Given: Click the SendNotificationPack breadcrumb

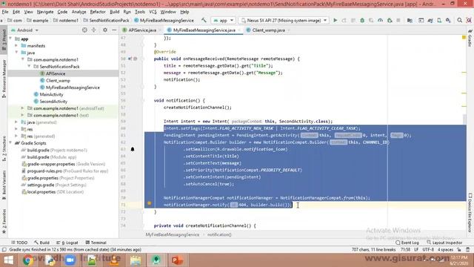Looking at the screenshot, I should [x=106, y=21].
